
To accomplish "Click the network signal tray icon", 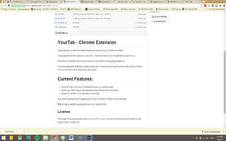I will pyautogui.click(x=204, y=138).
